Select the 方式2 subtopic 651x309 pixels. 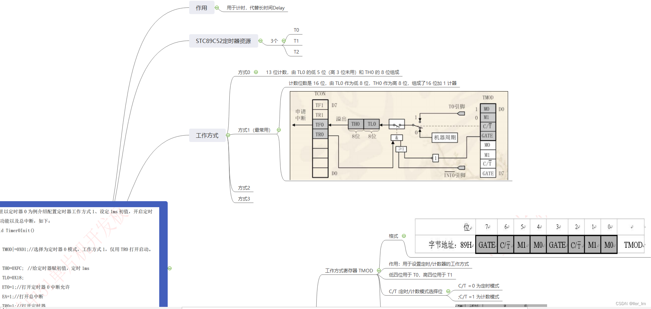click(x=244, y=188)
